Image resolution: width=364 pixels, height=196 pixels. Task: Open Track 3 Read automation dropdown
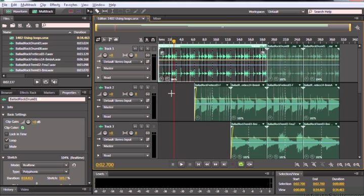(125, 156)
